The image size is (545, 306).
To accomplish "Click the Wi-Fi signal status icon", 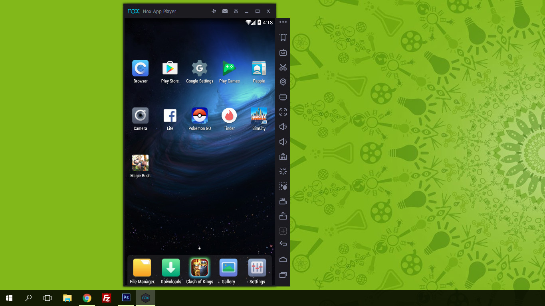I will click(x=248, y=22).
